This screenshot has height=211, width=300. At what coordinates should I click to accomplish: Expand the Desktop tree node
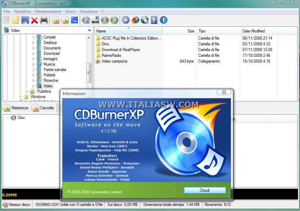pyautogui.click(x=33, y=43)
